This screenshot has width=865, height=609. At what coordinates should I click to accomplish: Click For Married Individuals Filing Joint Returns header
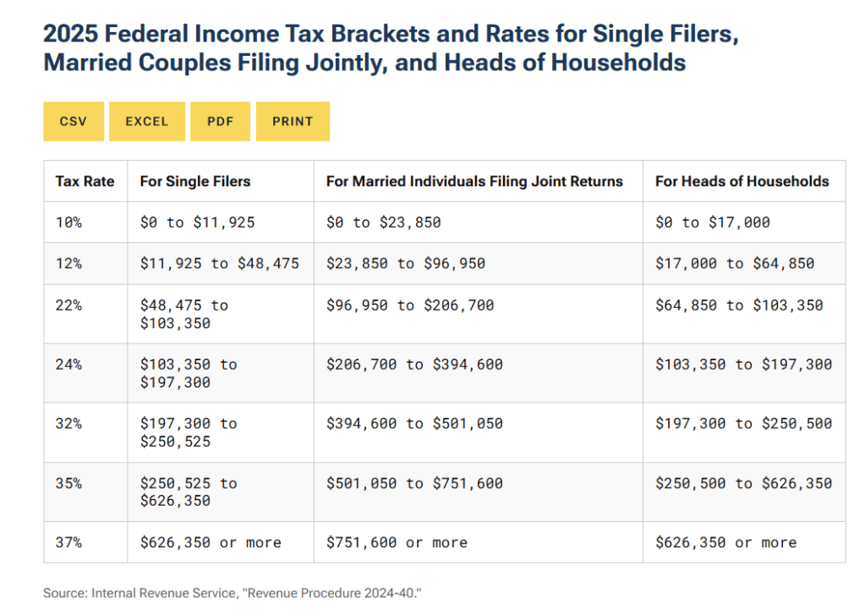pyautogui.click(x=474, y=181)
